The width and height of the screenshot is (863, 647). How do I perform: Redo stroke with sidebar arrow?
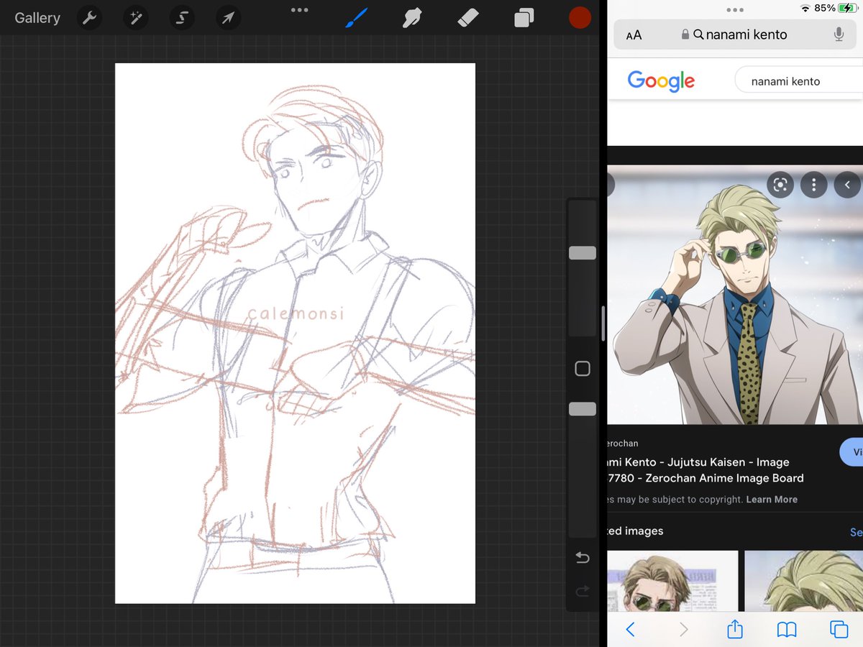click(583, 591)
